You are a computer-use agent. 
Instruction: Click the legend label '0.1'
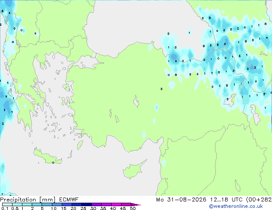pyautogui.click(x=5, y=208)
